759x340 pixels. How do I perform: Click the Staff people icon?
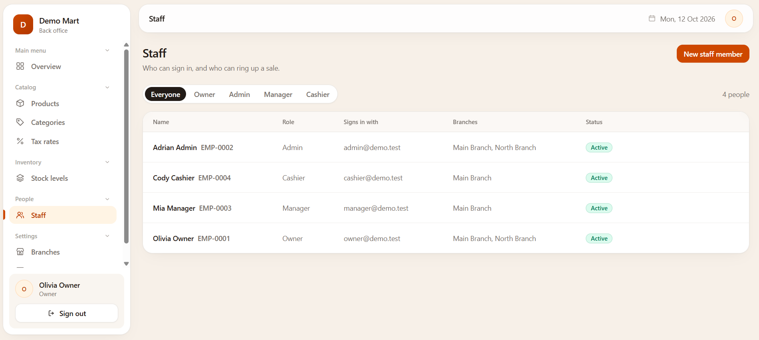tap(20, 215)
